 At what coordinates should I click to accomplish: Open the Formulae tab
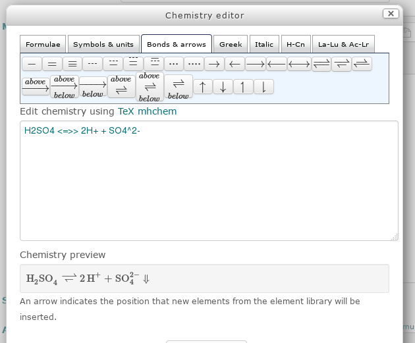(43, 44)
